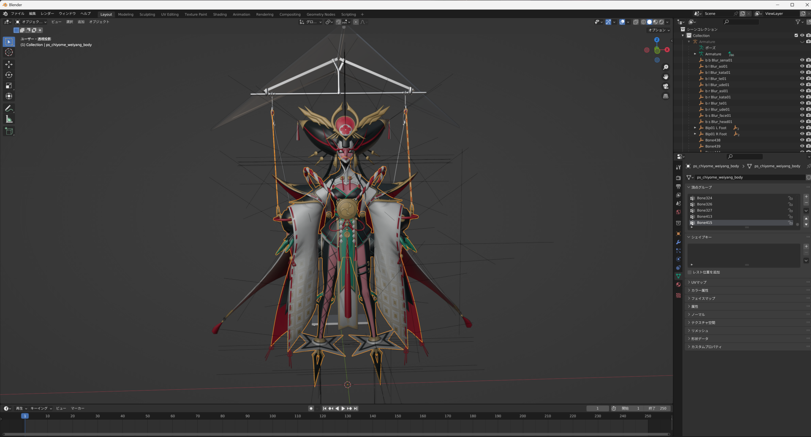
Task: Open the object mode dropdown オブジェク...
Action: point(31,22)
